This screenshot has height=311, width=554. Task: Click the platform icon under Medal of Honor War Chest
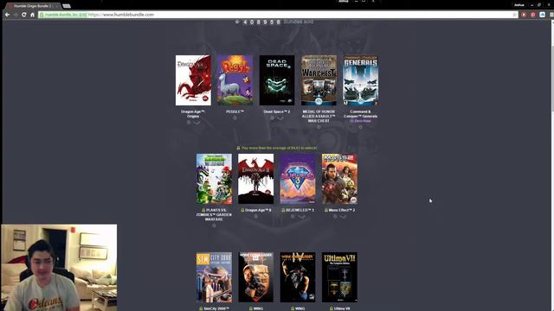pos(319,127)
